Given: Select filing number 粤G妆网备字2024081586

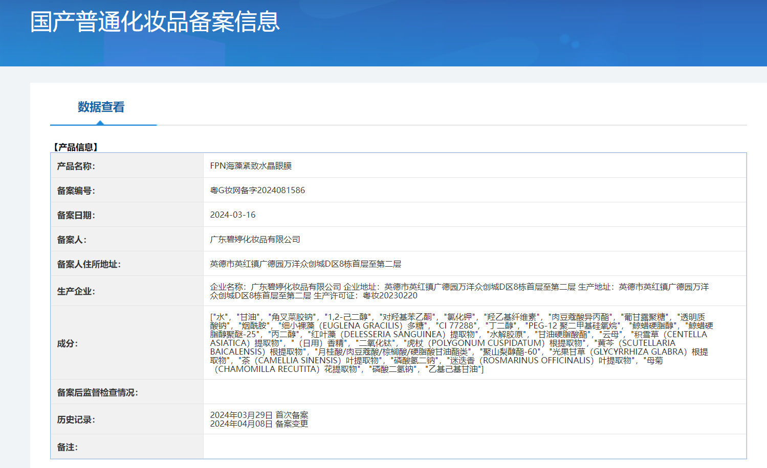Looking at the screenshot, I should (x=257, y=191).
